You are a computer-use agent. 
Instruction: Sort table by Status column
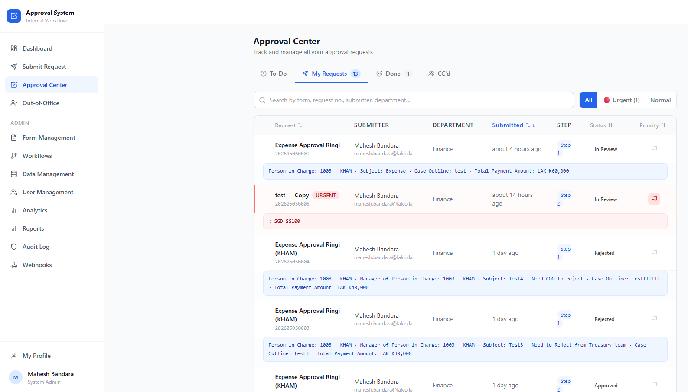point(601,125)
